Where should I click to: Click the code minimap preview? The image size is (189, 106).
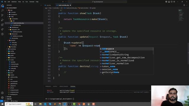pyautogui.click(x=181, y=15)
